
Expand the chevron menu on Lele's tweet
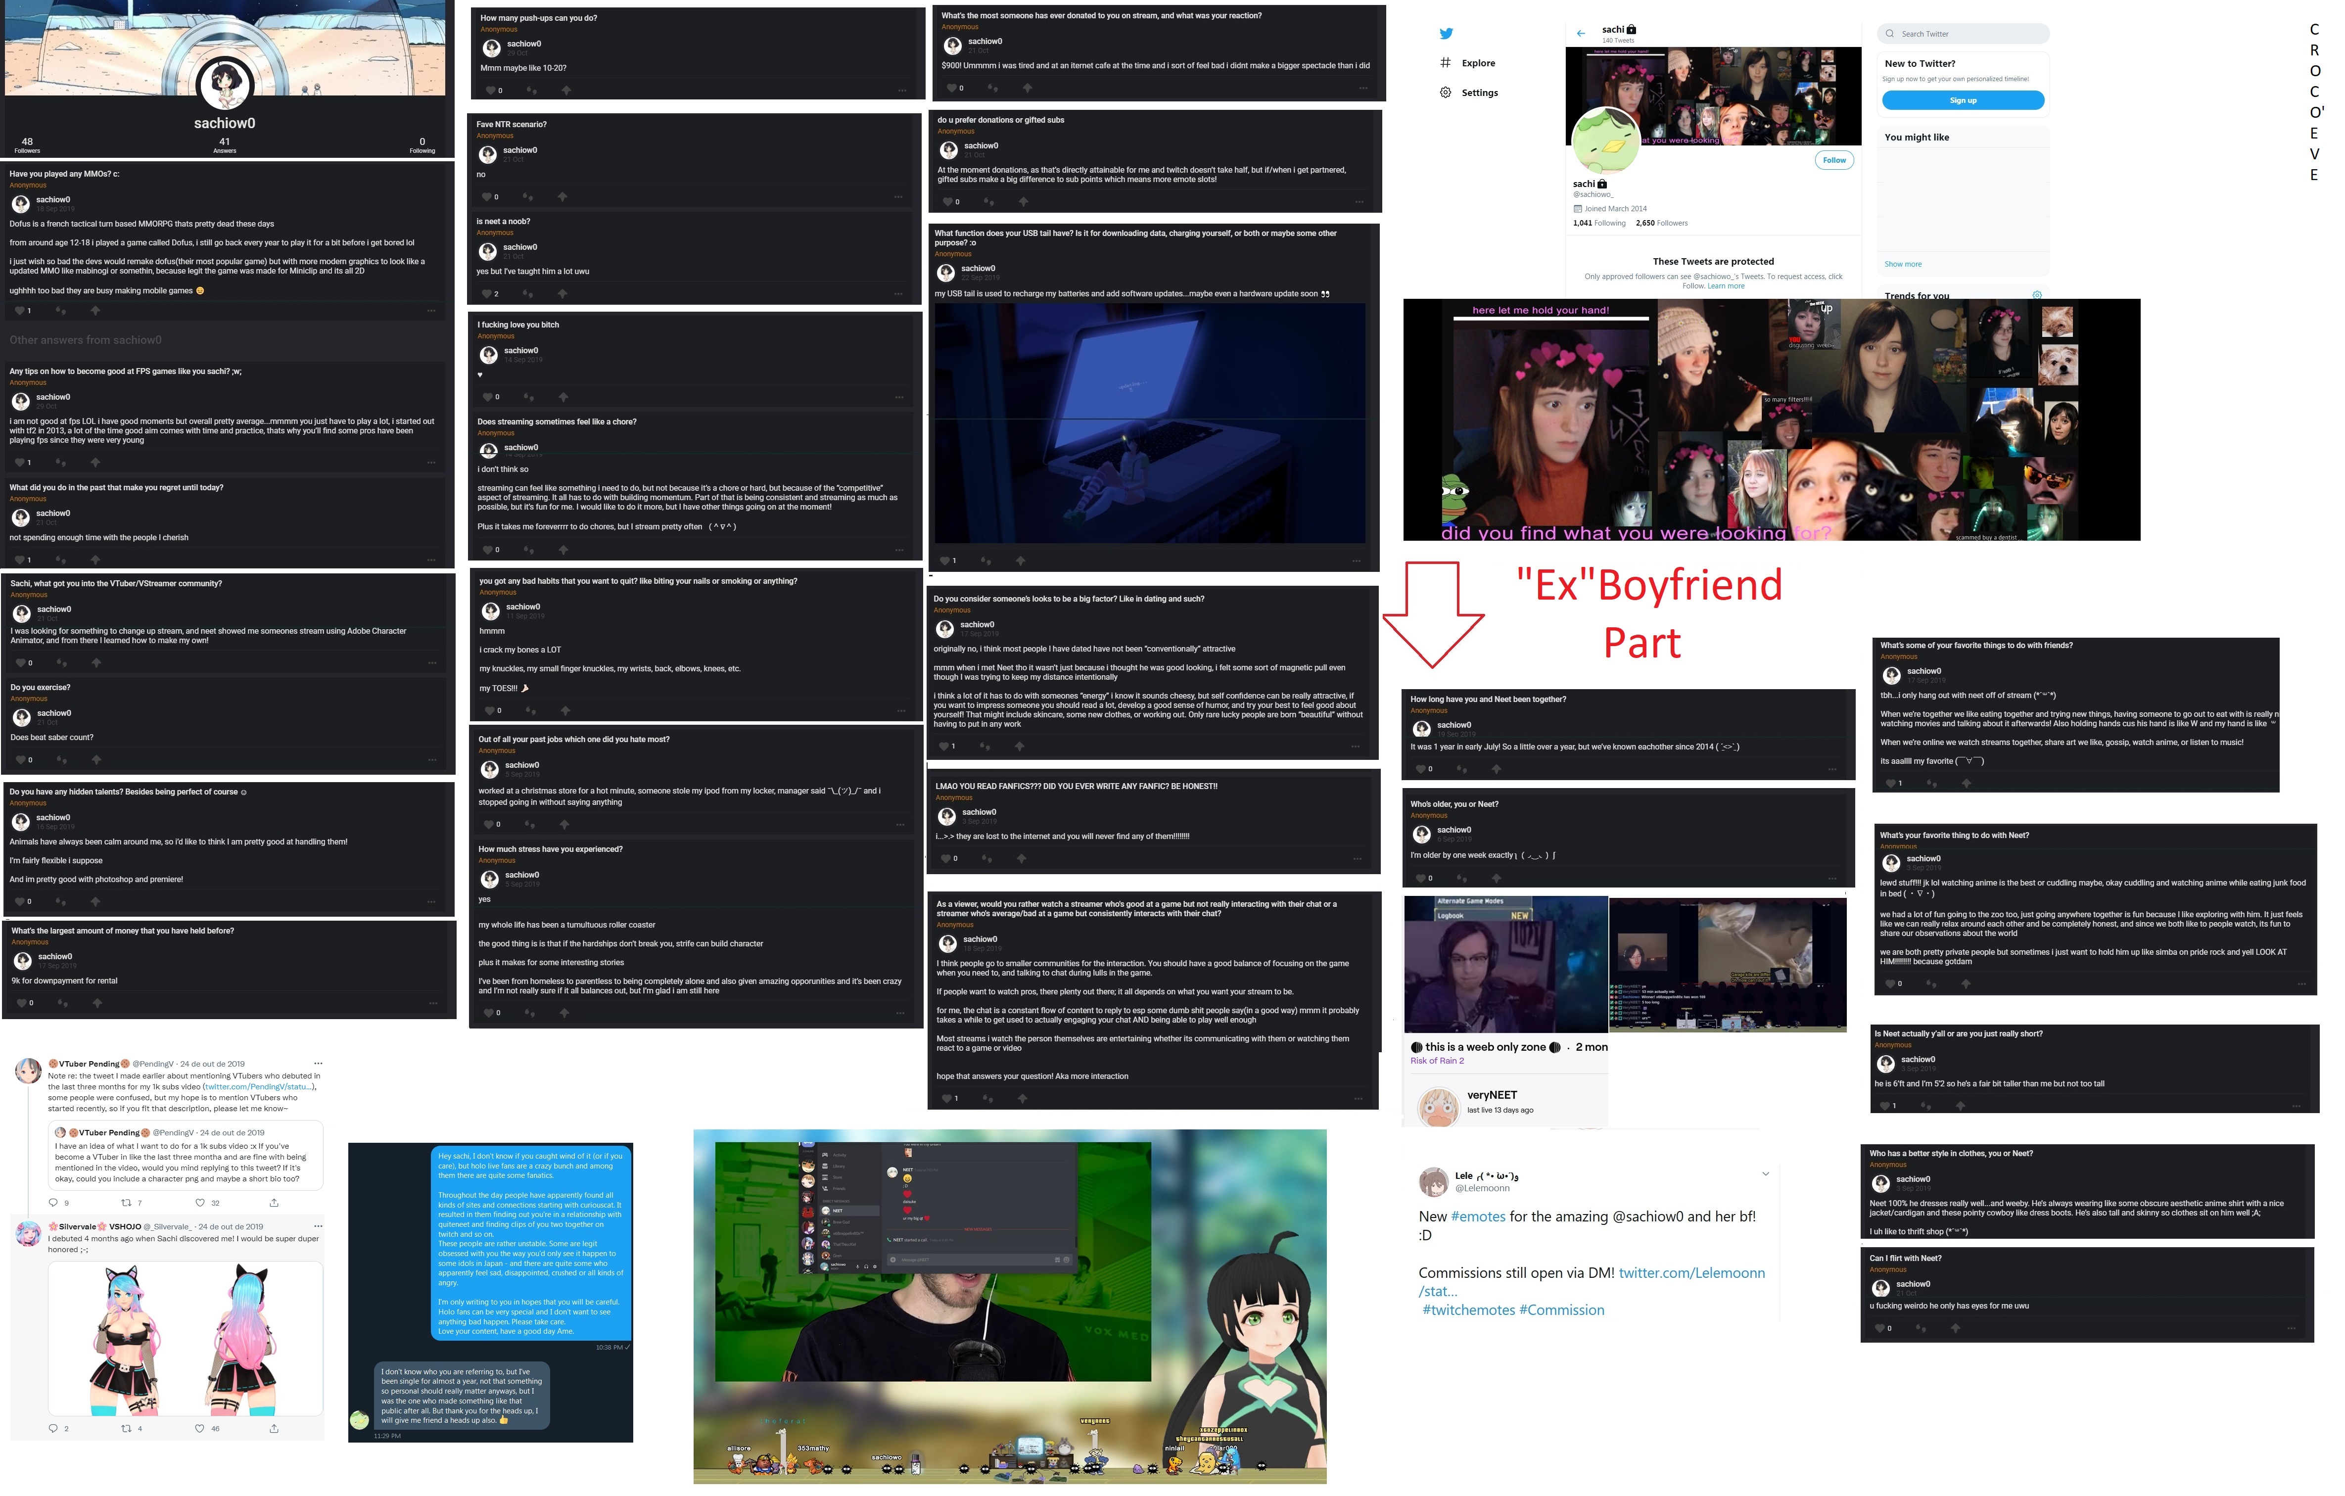[x=1766, y=1174]
